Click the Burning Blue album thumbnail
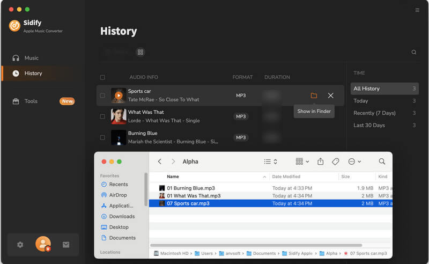This screenshot has width=429, height=264. coord(119,137)
